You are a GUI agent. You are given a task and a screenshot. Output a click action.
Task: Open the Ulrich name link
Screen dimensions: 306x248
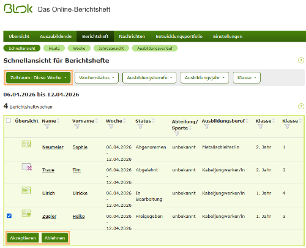pos(48,193)
